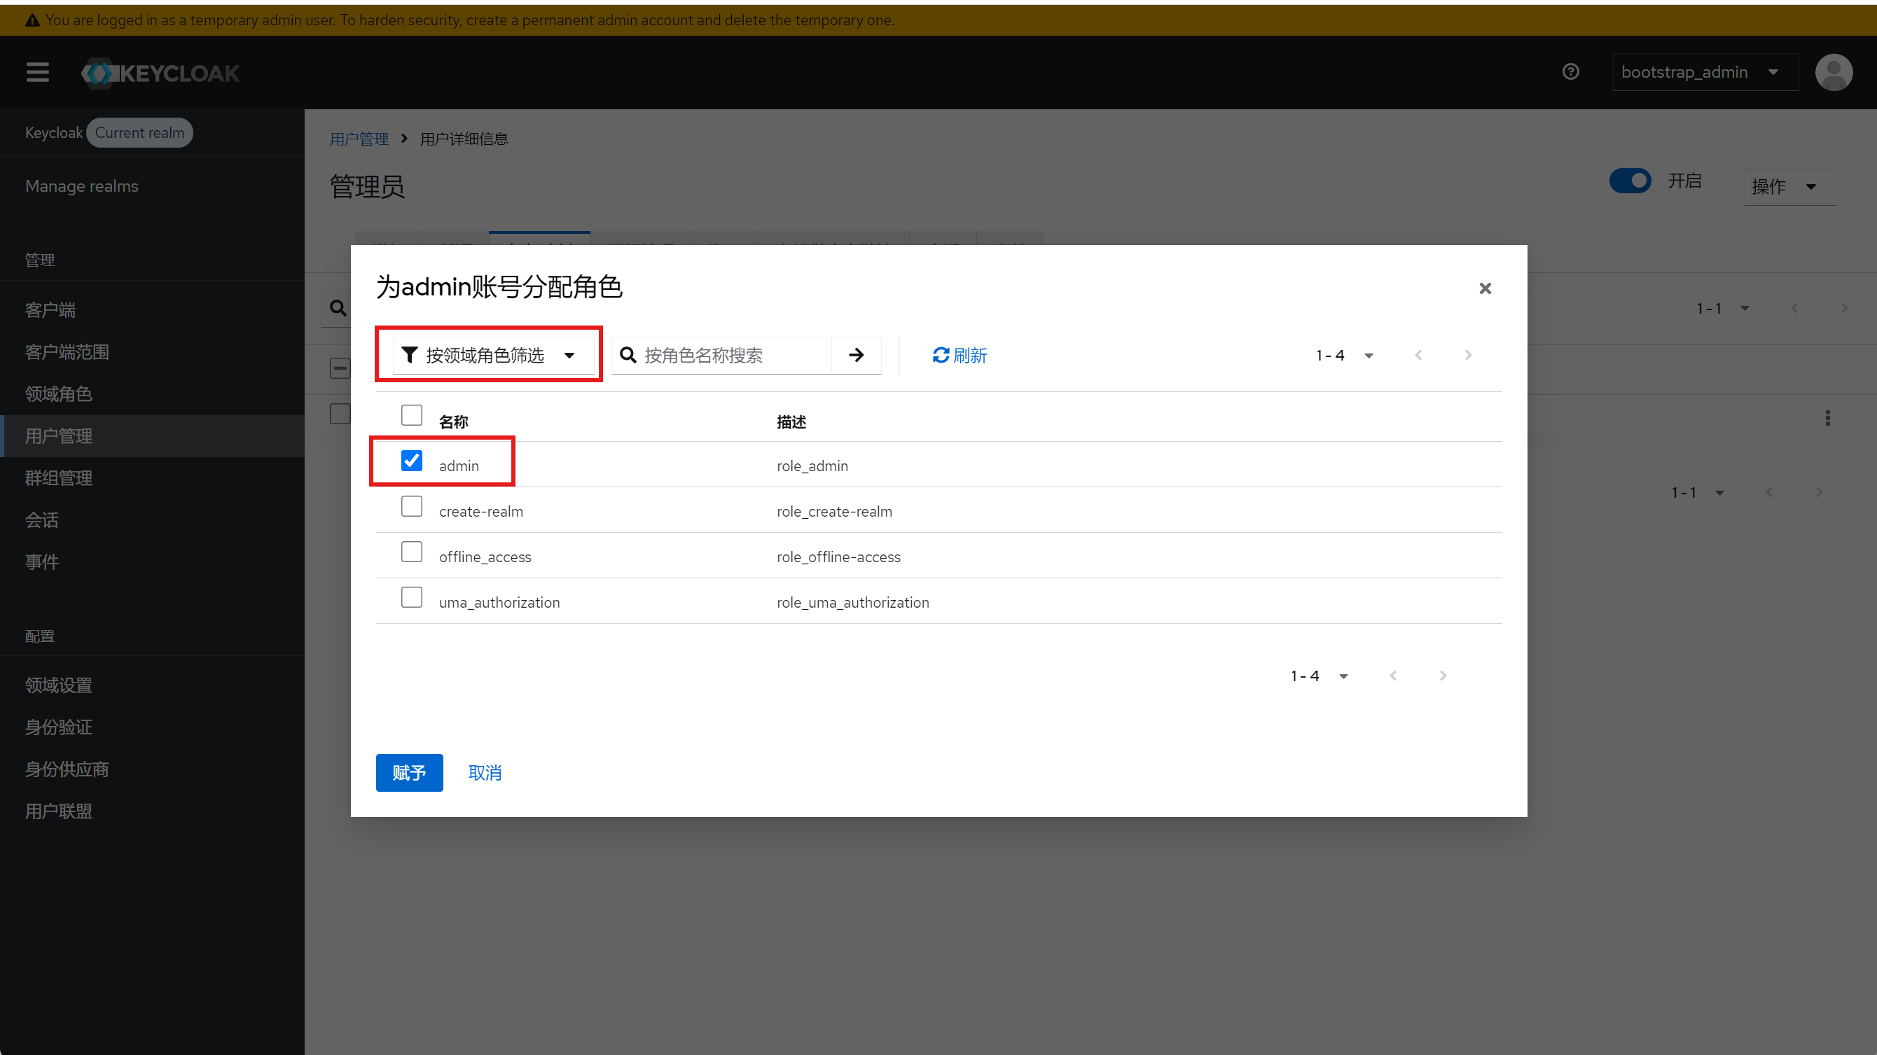Check the create-realm role checkbox
1877x1055 pixels.
412,507
